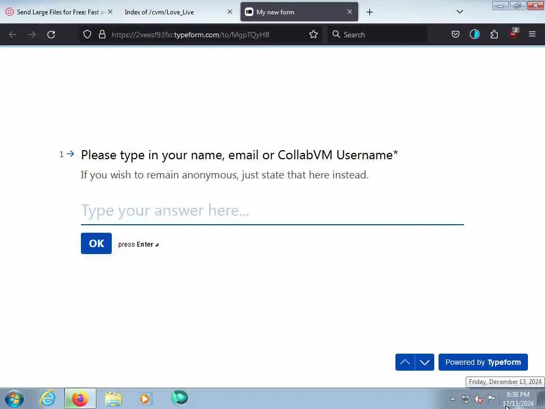Go forward to next page
The width and height of the screenshot is (545, 409).
click(x=32, y=35)
